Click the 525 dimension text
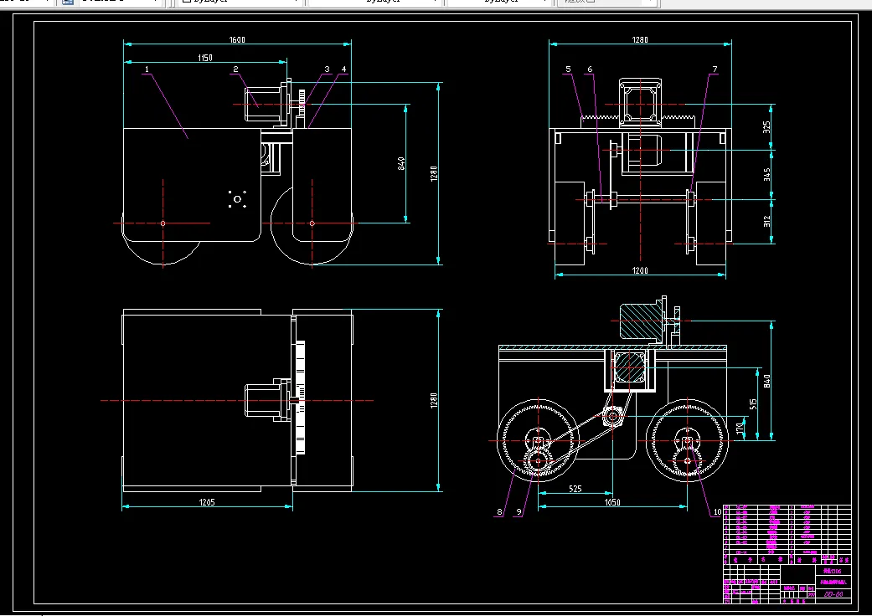 click(x=575, y=488)
